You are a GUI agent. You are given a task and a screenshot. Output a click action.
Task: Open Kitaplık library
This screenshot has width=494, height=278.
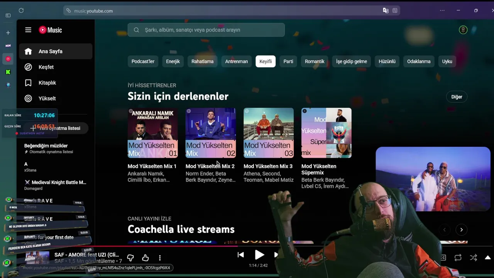pyautogui.click(x=56, y=83)
